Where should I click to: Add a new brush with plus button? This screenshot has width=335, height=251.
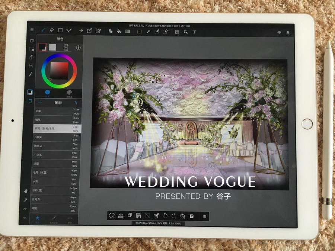click(40, 102)
